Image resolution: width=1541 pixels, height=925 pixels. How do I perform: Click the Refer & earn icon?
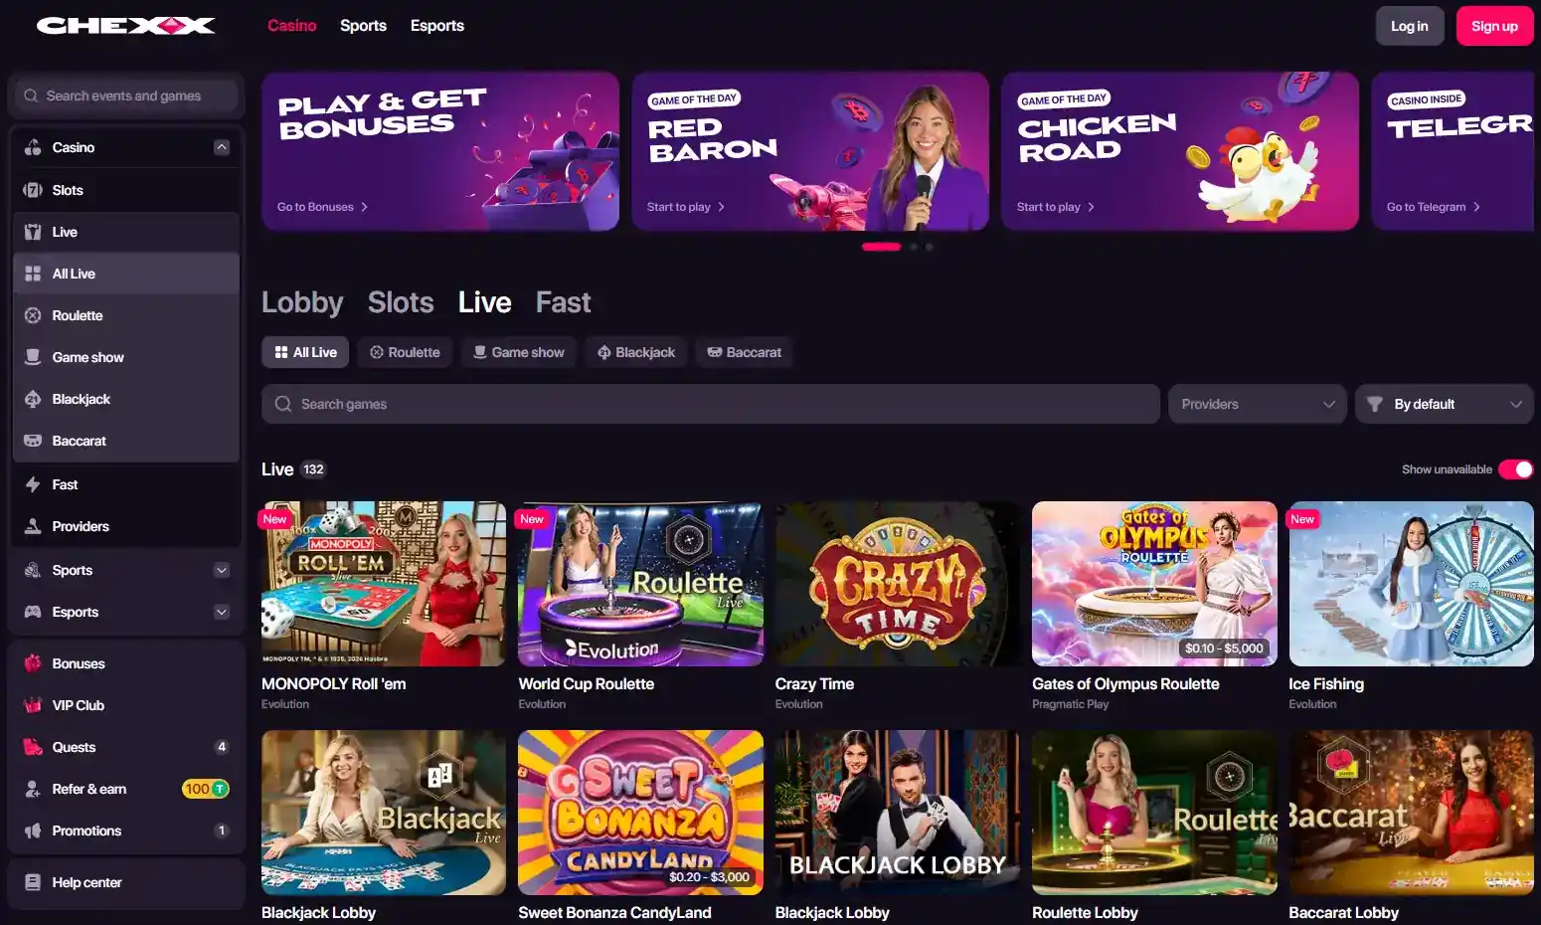click(33, 789)
